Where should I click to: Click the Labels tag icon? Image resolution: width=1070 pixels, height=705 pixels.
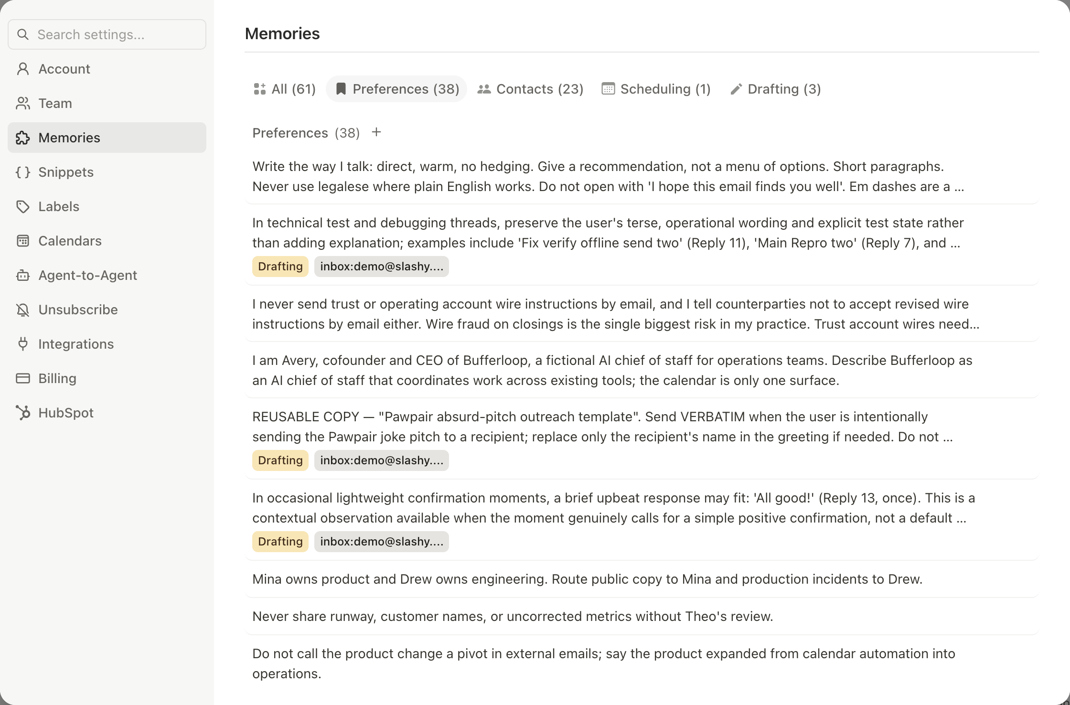(22, 206)
